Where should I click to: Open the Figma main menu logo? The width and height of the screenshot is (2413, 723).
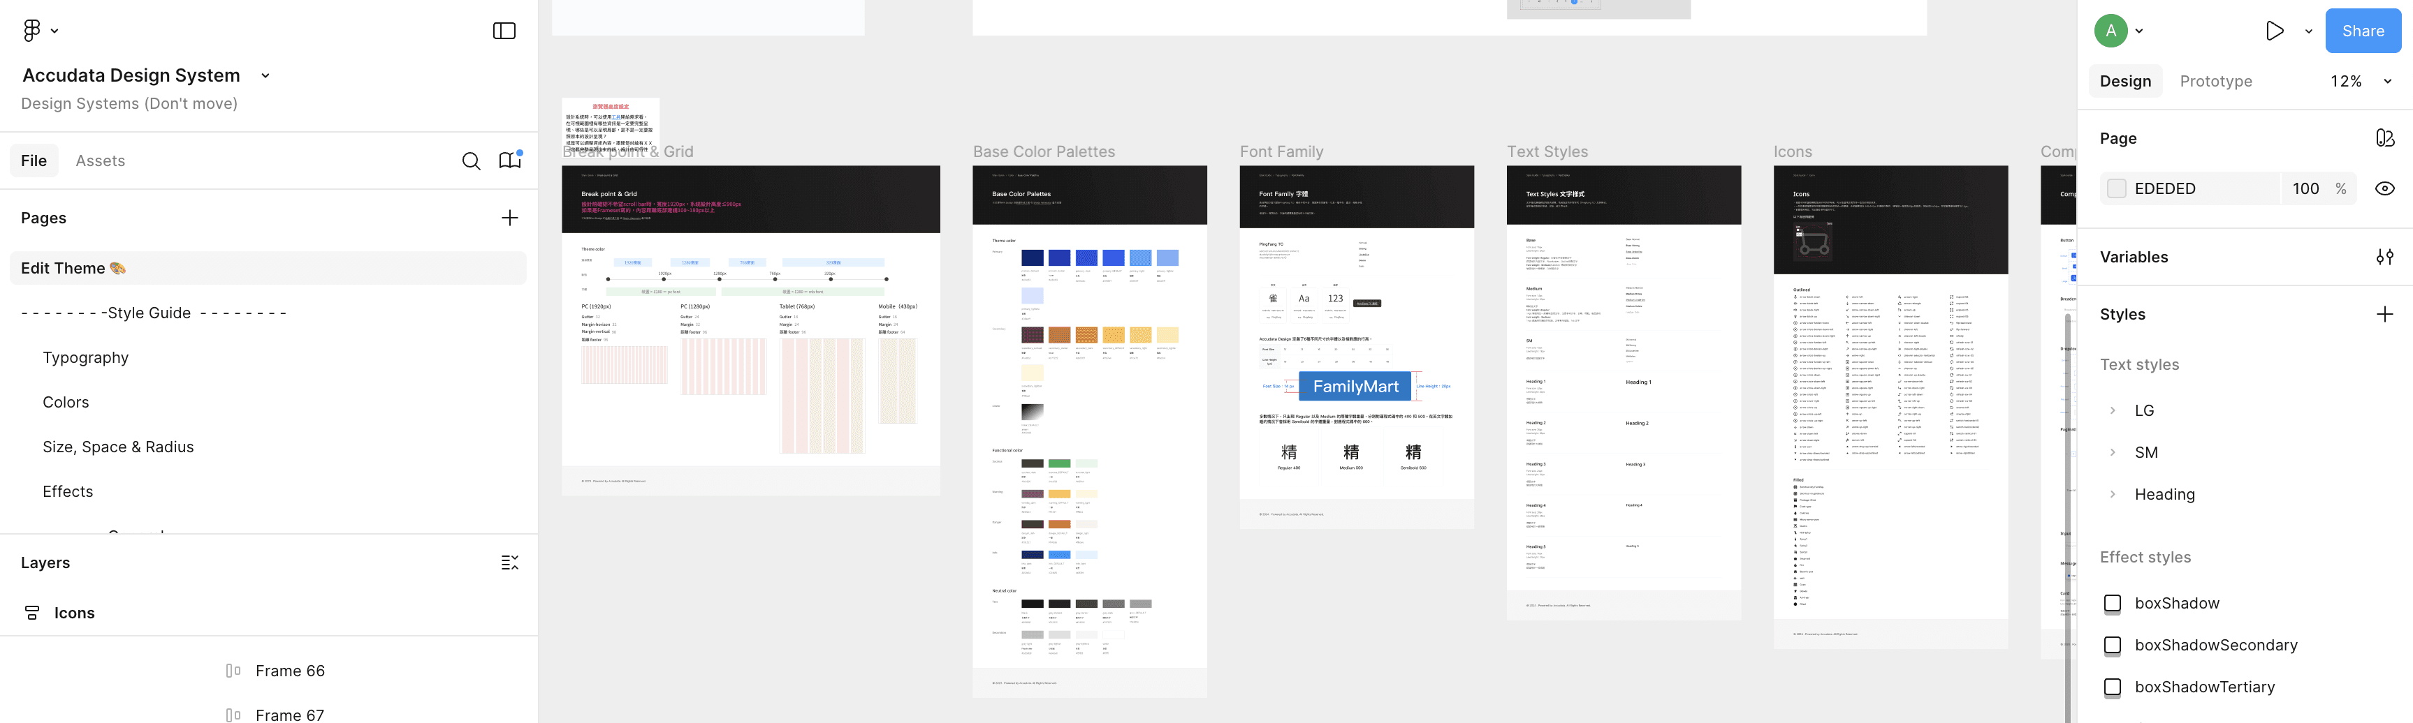click(32, 31)
